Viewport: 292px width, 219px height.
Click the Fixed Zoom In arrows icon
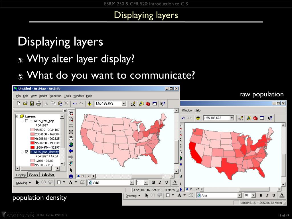coord(71,125)
